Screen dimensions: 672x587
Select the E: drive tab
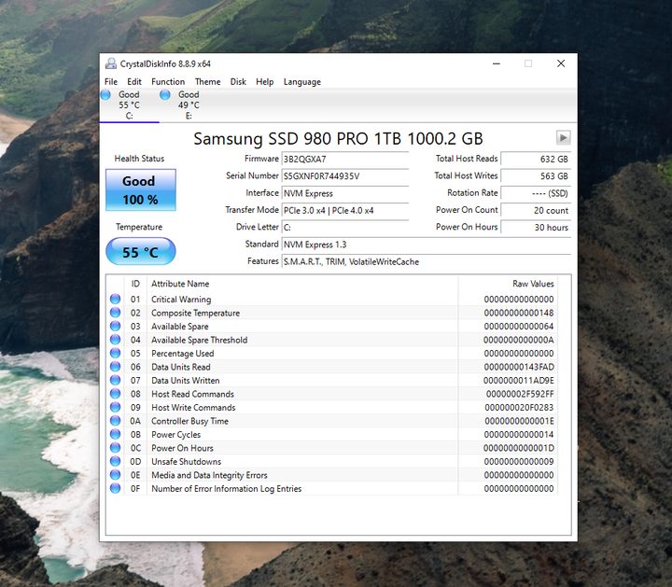189,105
